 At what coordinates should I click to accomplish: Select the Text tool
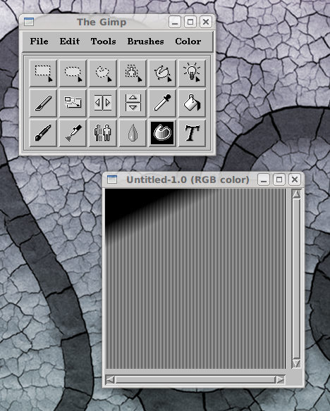click(192, 133)
